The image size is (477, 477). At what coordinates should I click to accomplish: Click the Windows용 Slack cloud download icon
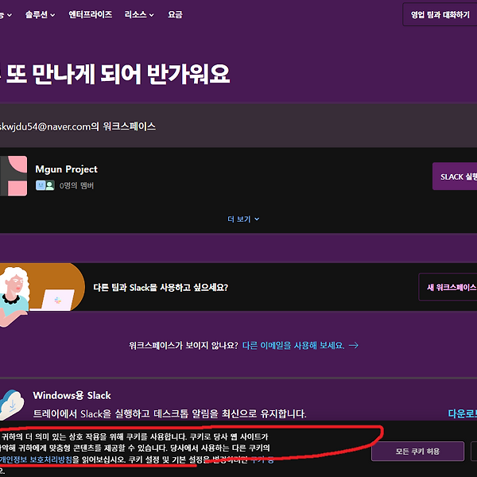coord(12,405)
